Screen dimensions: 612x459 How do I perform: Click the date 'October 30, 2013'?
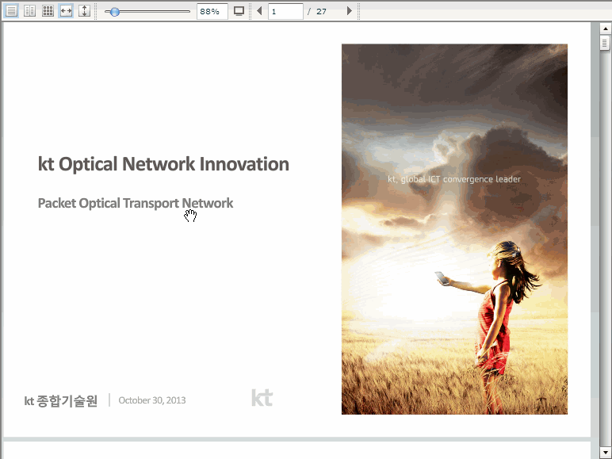[x=152, y=400]
